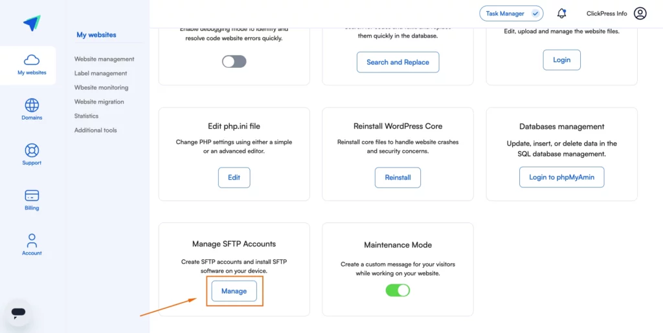Viewport: 663px width, 333px height.
Task: Open the user profile avatar icon
Action: coord(640,14)
